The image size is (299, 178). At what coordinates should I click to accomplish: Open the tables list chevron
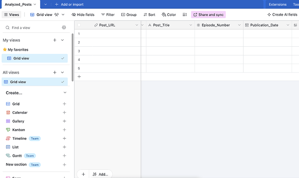[x=45, y=4]
